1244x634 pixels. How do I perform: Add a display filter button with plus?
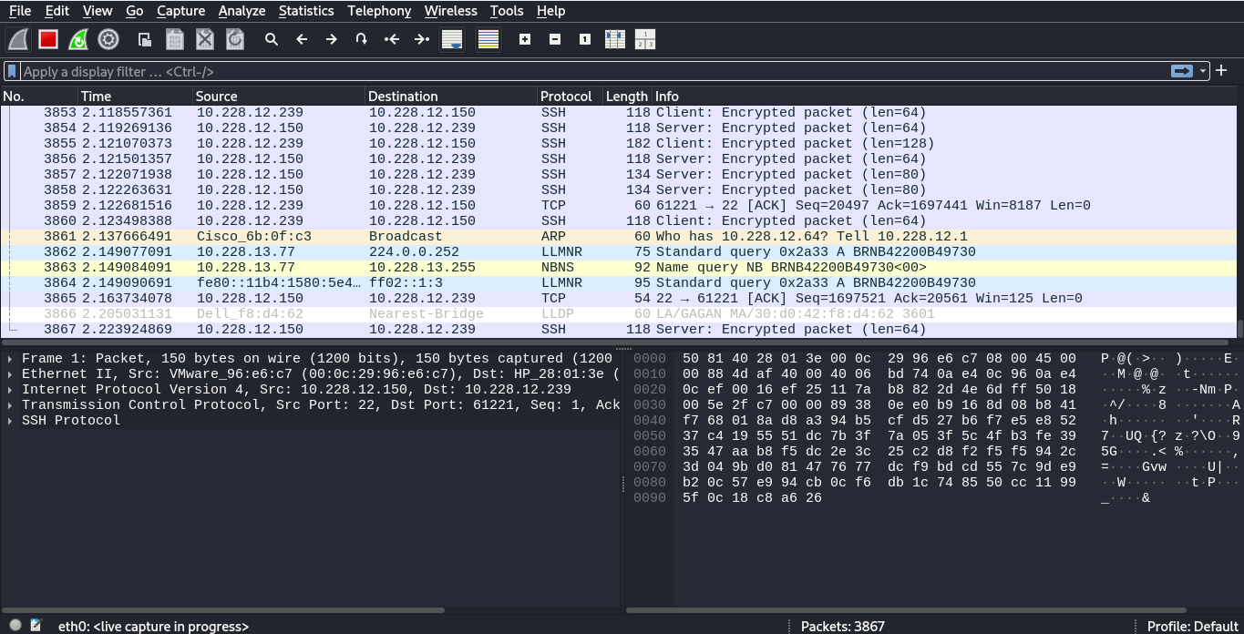click(1221, 71)
